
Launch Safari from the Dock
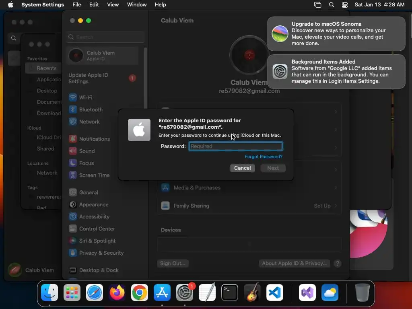95,293
